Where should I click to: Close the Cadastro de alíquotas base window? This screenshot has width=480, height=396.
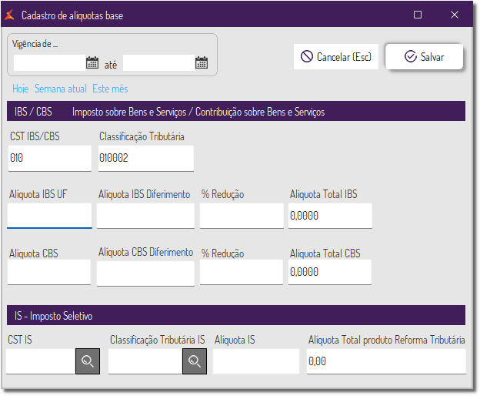click(x=455, y=15)
